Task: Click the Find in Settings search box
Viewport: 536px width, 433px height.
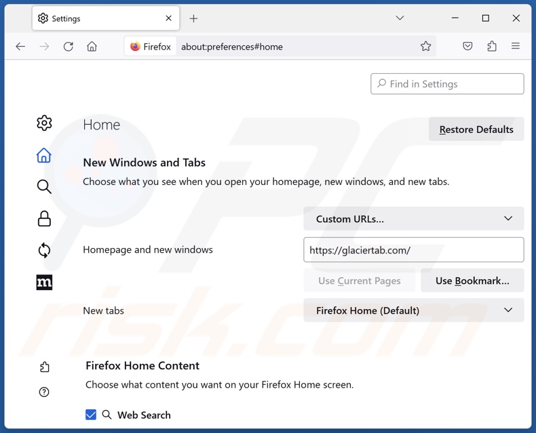Action: coord(447,83)
